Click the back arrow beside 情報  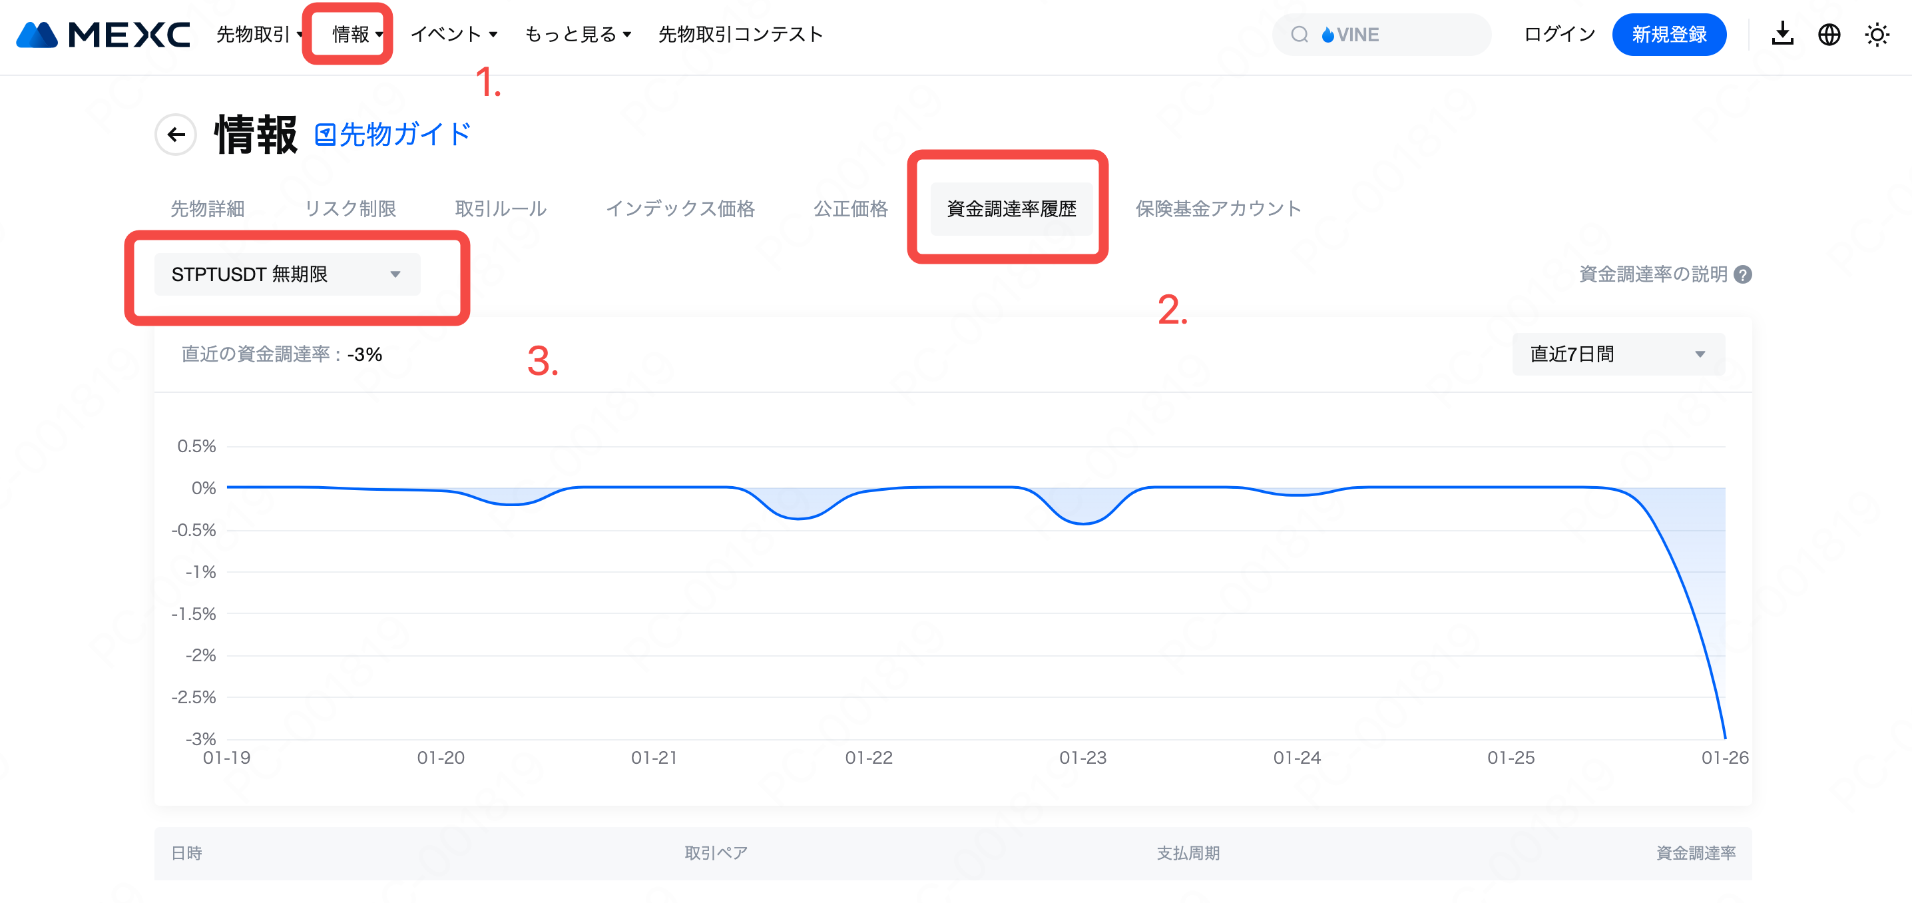[176, 135]
